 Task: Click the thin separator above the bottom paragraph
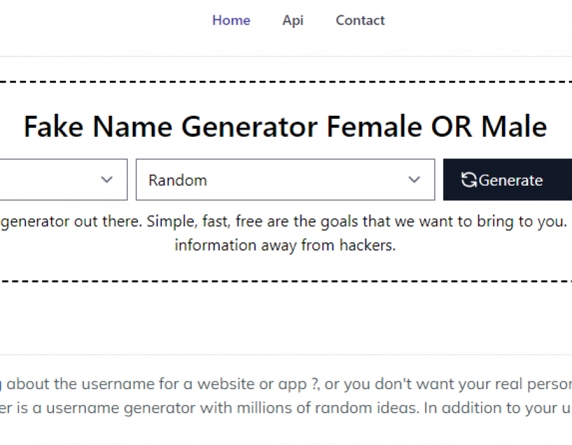pos(286,355)
